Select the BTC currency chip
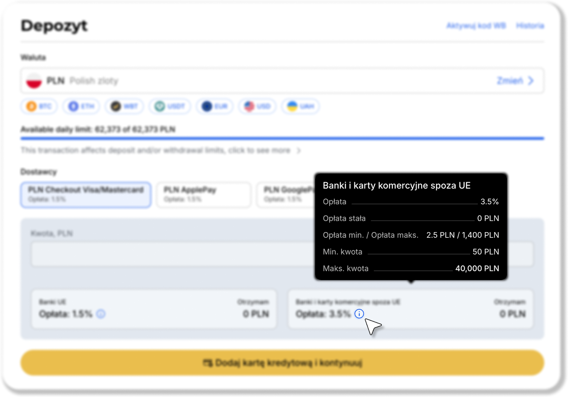Image resolution: width=568 pixels, height=397 pixels. pyautogui.click(x=39, y=106)
